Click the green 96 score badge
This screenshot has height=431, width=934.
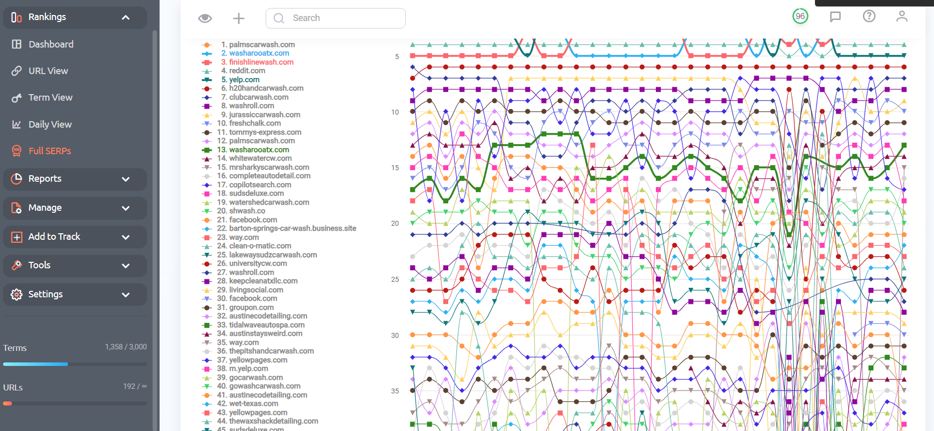click(x=800, y=16)
